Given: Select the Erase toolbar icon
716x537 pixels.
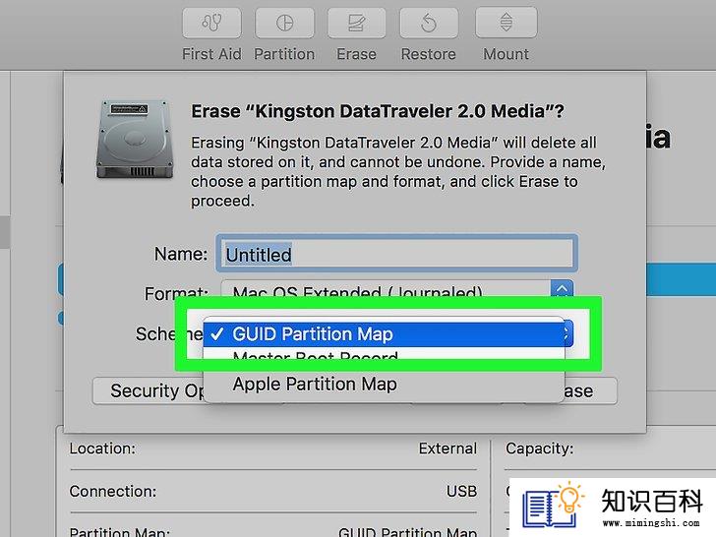Looking at the screenshot, I should click(x=356, y=23).
